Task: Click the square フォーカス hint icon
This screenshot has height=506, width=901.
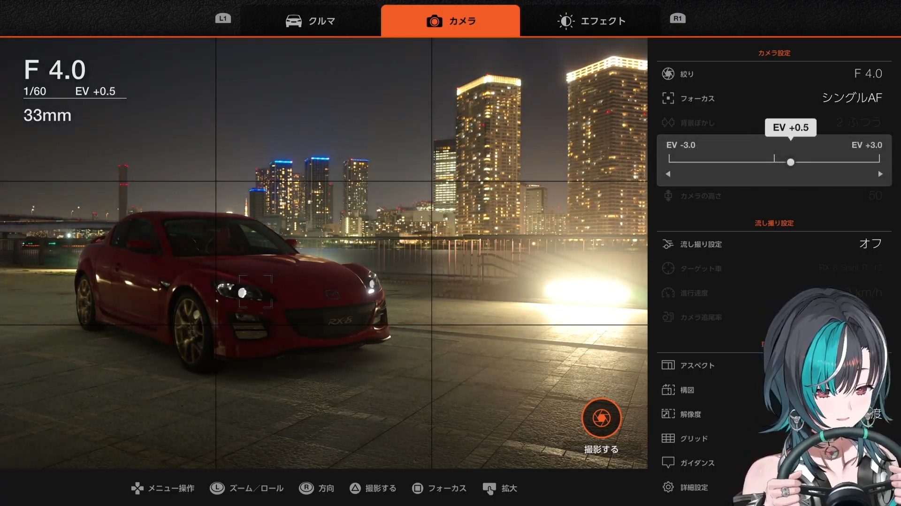Action: point(417,488)
